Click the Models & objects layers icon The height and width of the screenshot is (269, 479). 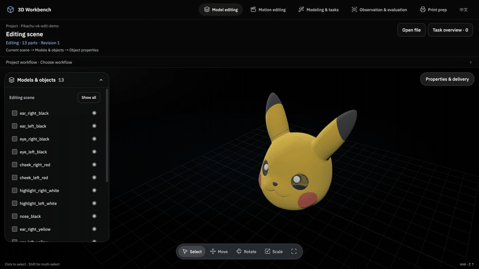click(x=11, y=80)
